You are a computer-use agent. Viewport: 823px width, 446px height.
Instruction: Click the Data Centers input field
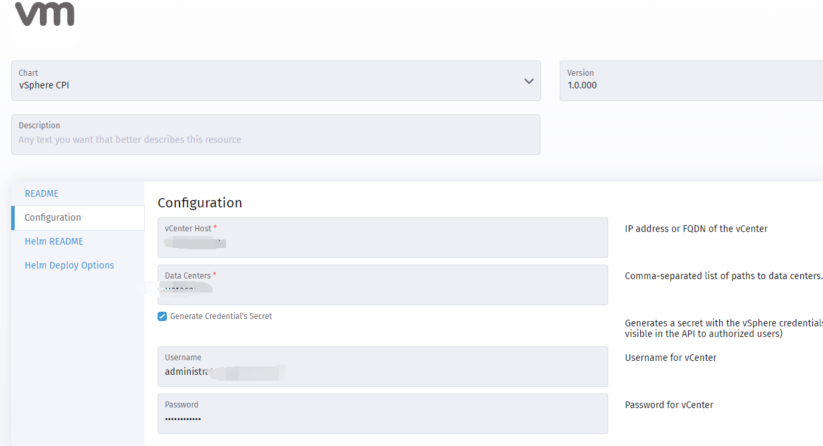point(383,284)
